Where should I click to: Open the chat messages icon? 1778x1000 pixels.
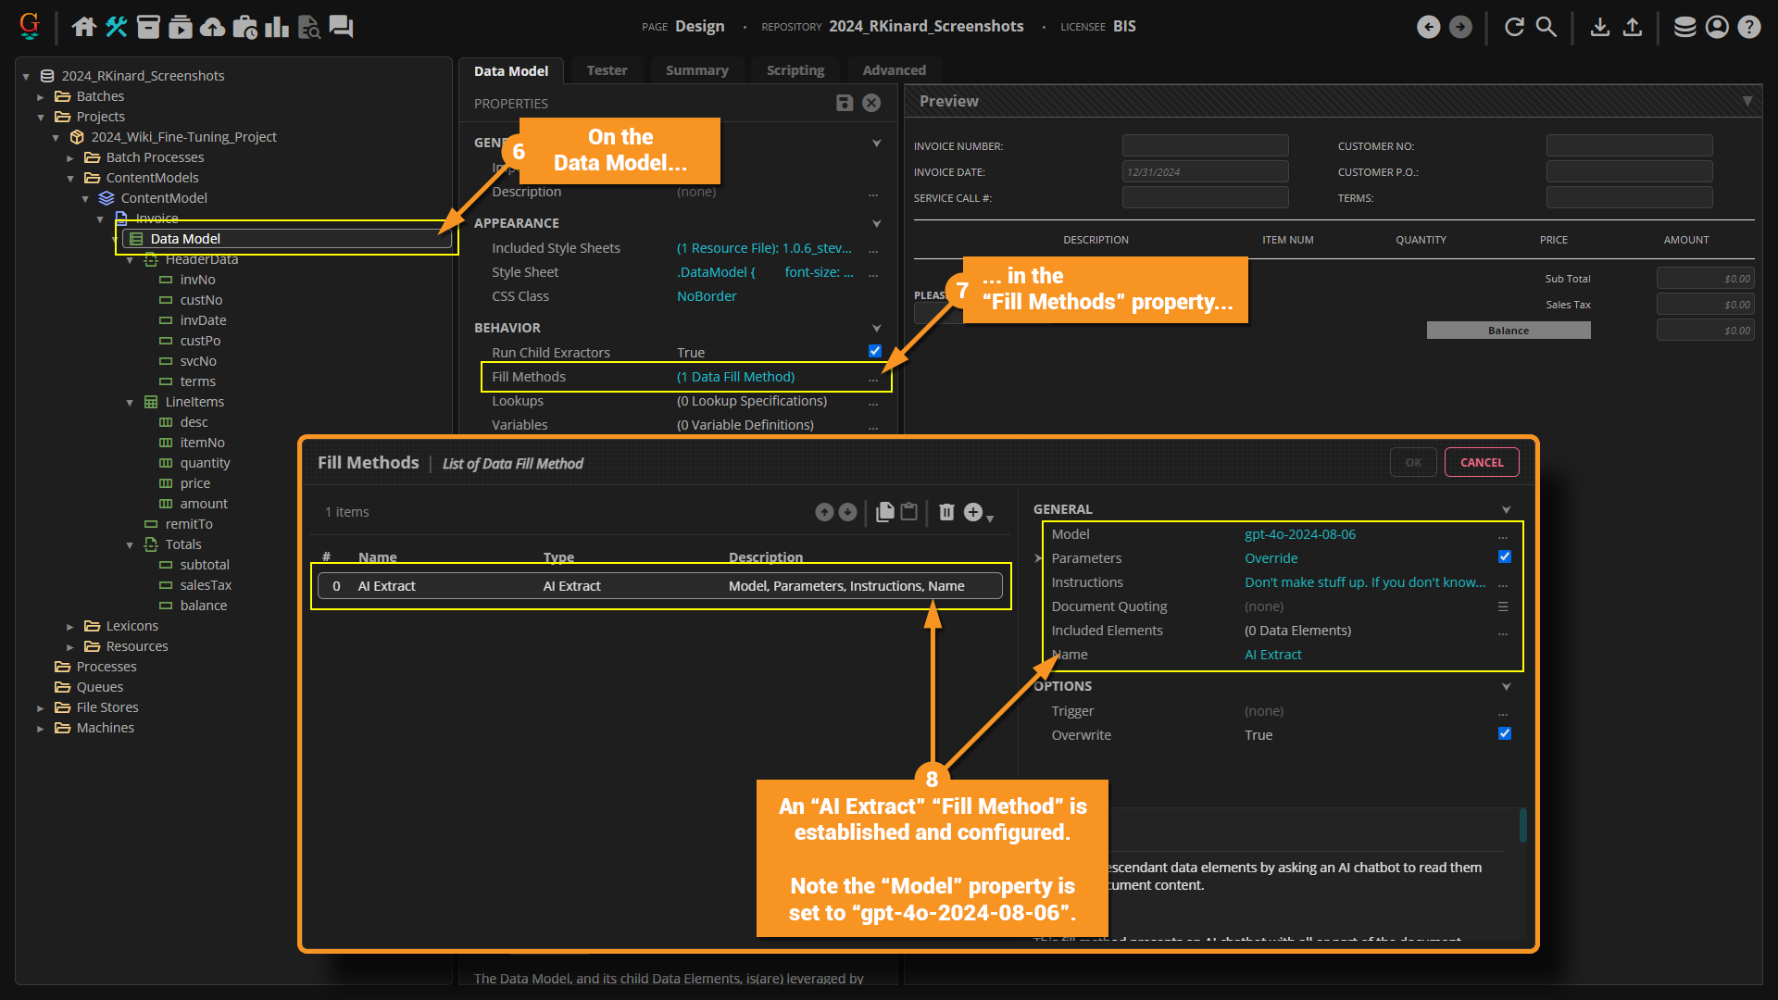click(341, 27)
